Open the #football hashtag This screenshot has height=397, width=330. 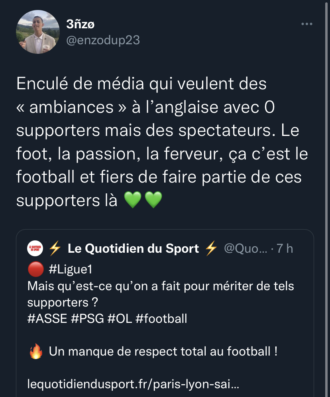(x=161, y=318)
